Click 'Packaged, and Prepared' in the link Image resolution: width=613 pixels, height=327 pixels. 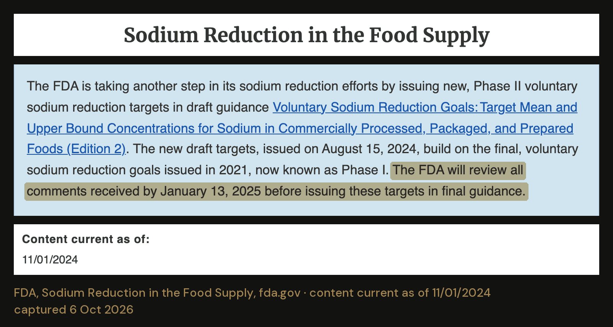[502, 128]
